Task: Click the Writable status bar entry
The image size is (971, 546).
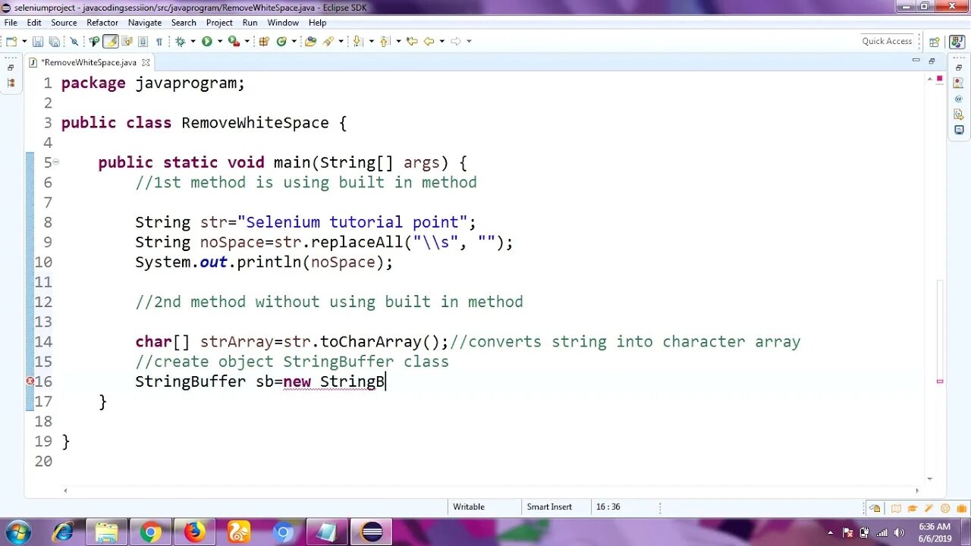Action: point(469,507)
